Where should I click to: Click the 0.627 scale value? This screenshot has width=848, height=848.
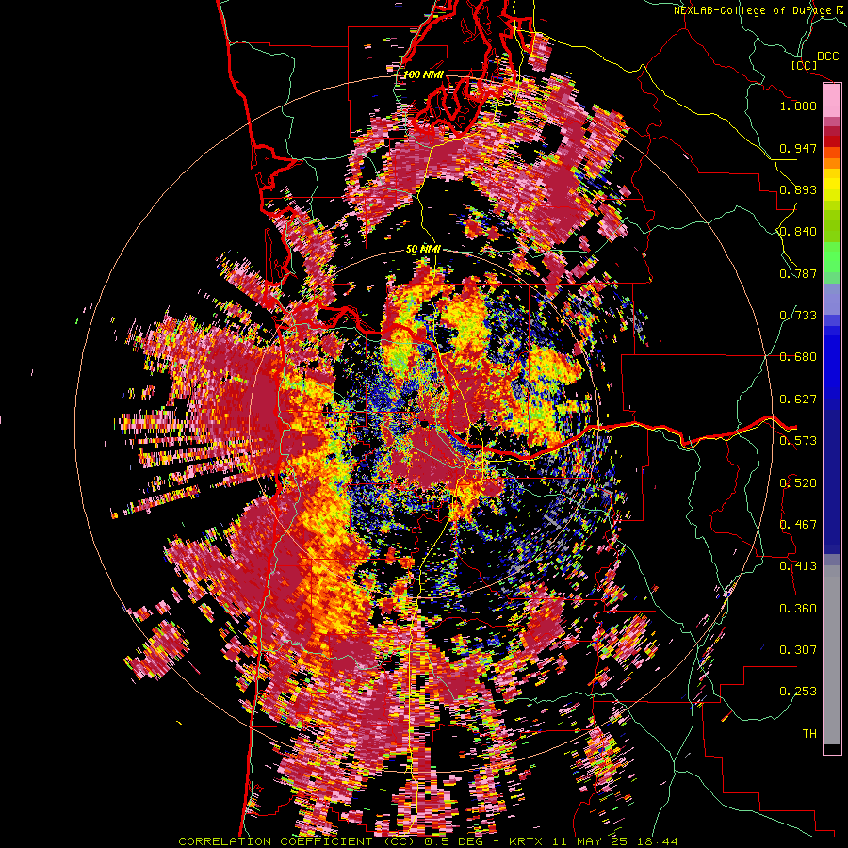point(798,400)
